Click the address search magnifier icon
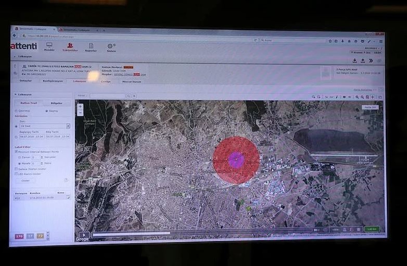 pos(128,96)
